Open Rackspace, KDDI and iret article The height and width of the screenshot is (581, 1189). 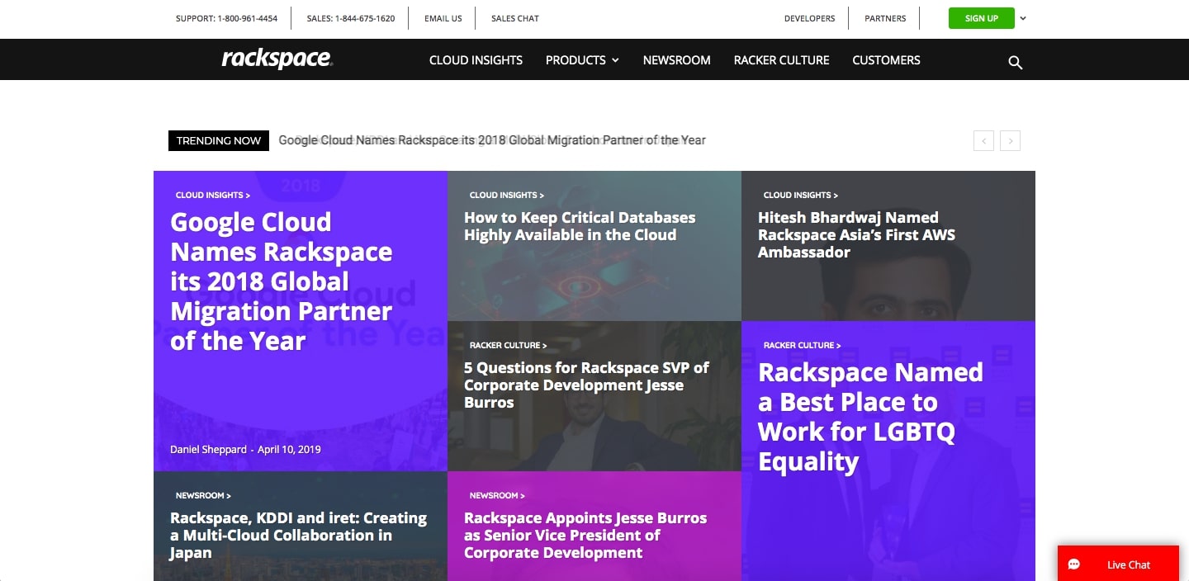pos(298,536)
